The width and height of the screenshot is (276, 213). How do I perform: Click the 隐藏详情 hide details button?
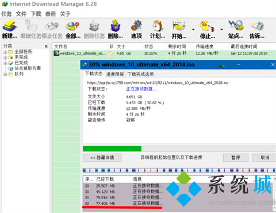pos(102,158)
